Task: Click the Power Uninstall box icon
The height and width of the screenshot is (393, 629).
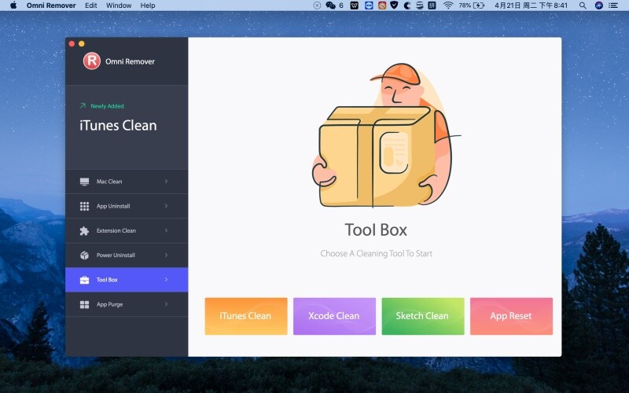Action: coord(84,255)
